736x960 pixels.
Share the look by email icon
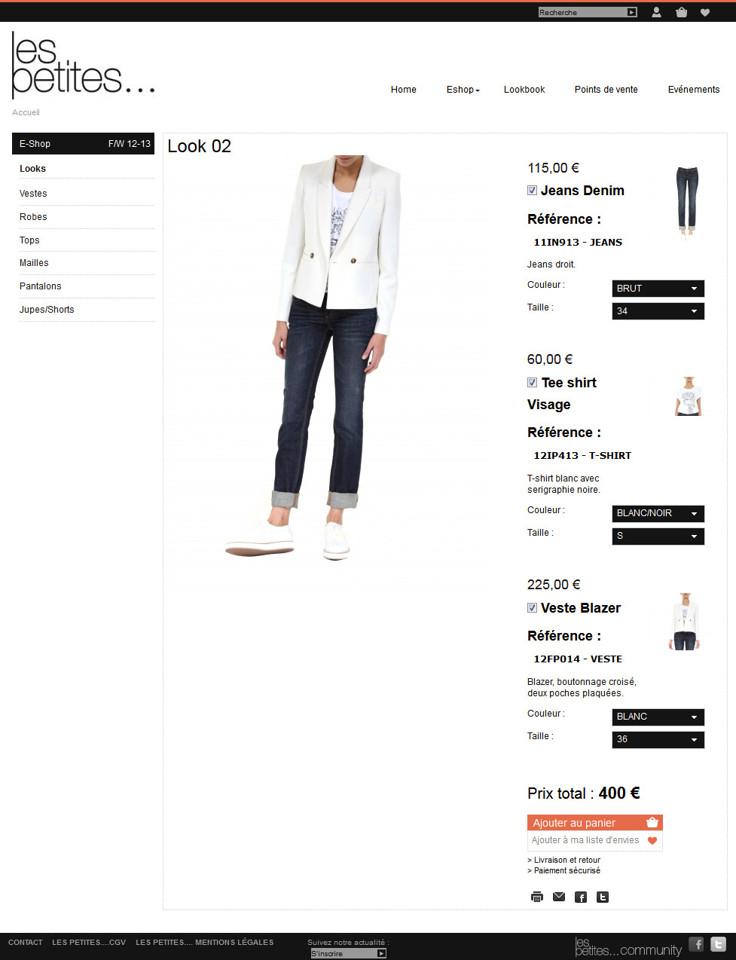click(559, 897)
